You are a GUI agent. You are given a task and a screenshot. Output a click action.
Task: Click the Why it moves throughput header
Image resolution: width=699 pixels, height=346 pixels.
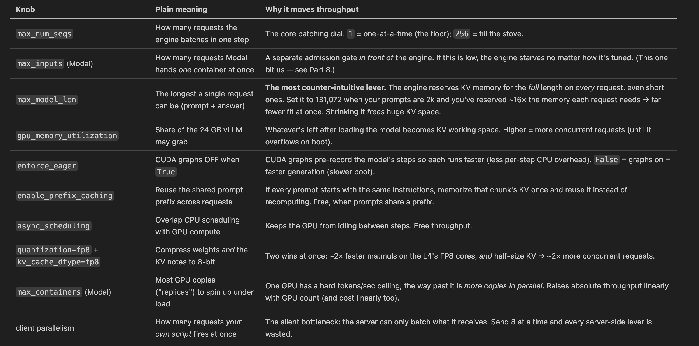click(312, 9)
